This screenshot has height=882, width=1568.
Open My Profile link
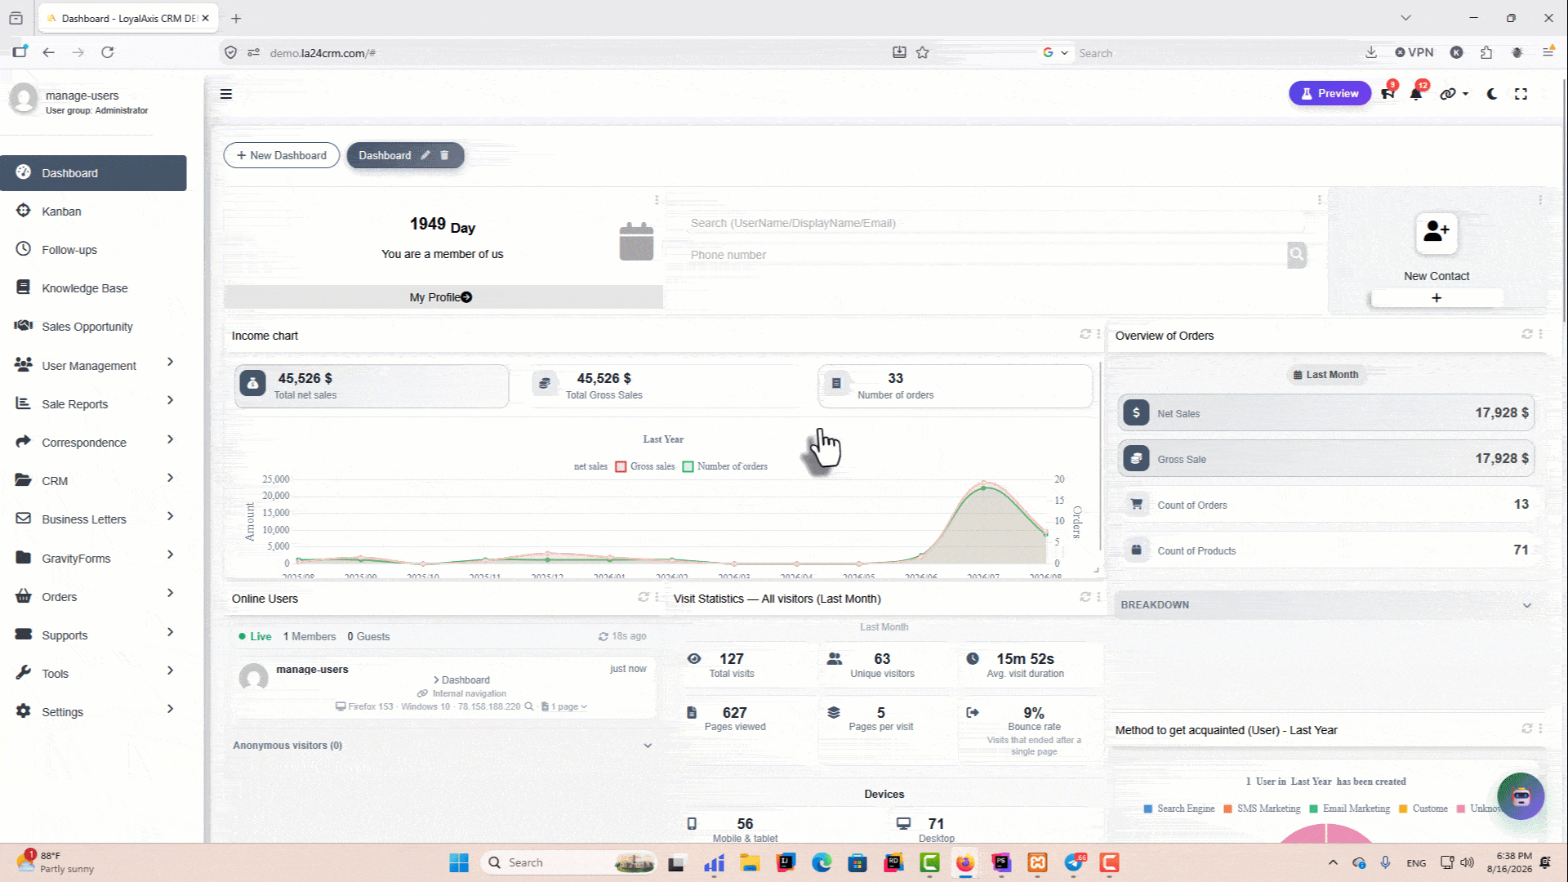[x=441, y=297]
